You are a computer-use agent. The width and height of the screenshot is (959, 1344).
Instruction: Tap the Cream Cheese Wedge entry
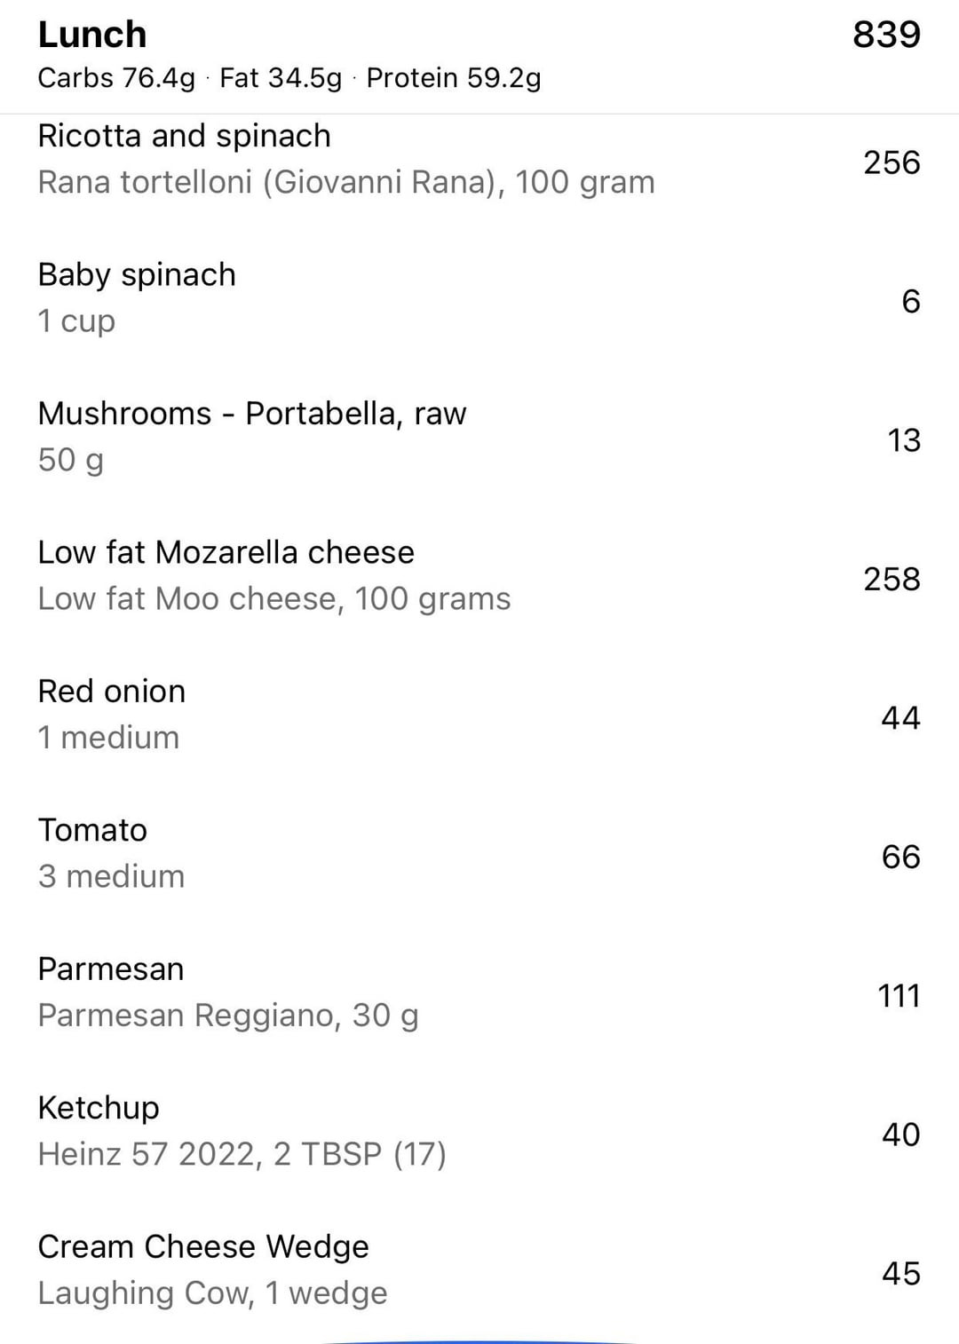pyautogui.click(x=479, y=1270)
